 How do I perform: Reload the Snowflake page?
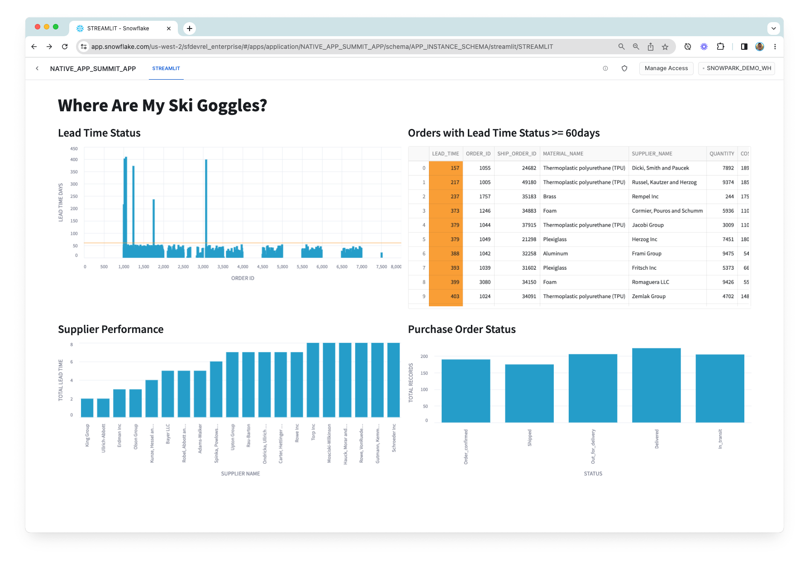click(65, 47)
